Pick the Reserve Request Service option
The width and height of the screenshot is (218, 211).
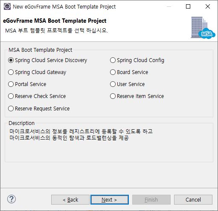pos(39,109)
